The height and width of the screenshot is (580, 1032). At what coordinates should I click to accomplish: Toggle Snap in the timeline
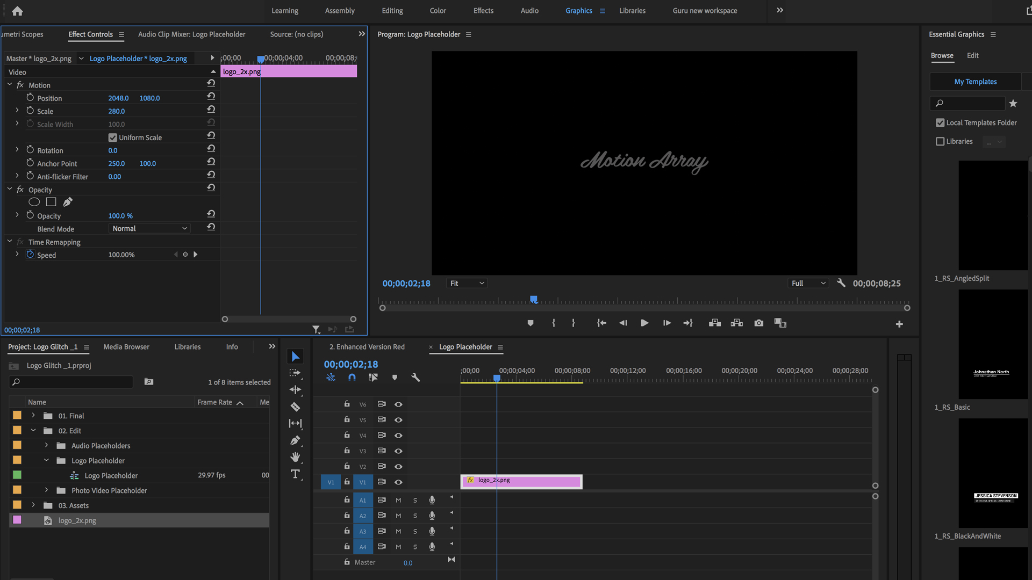click(352, 378)
